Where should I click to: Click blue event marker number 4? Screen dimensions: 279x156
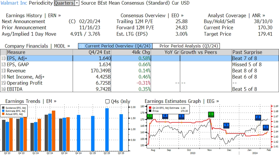(165, 116)
